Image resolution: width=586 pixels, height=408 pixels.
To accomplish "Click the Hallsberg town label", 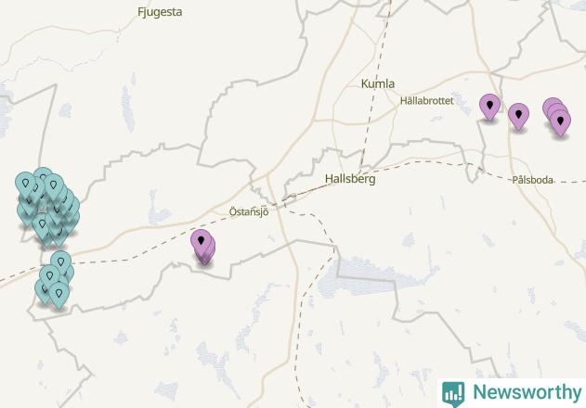I will tap(350, 179).
